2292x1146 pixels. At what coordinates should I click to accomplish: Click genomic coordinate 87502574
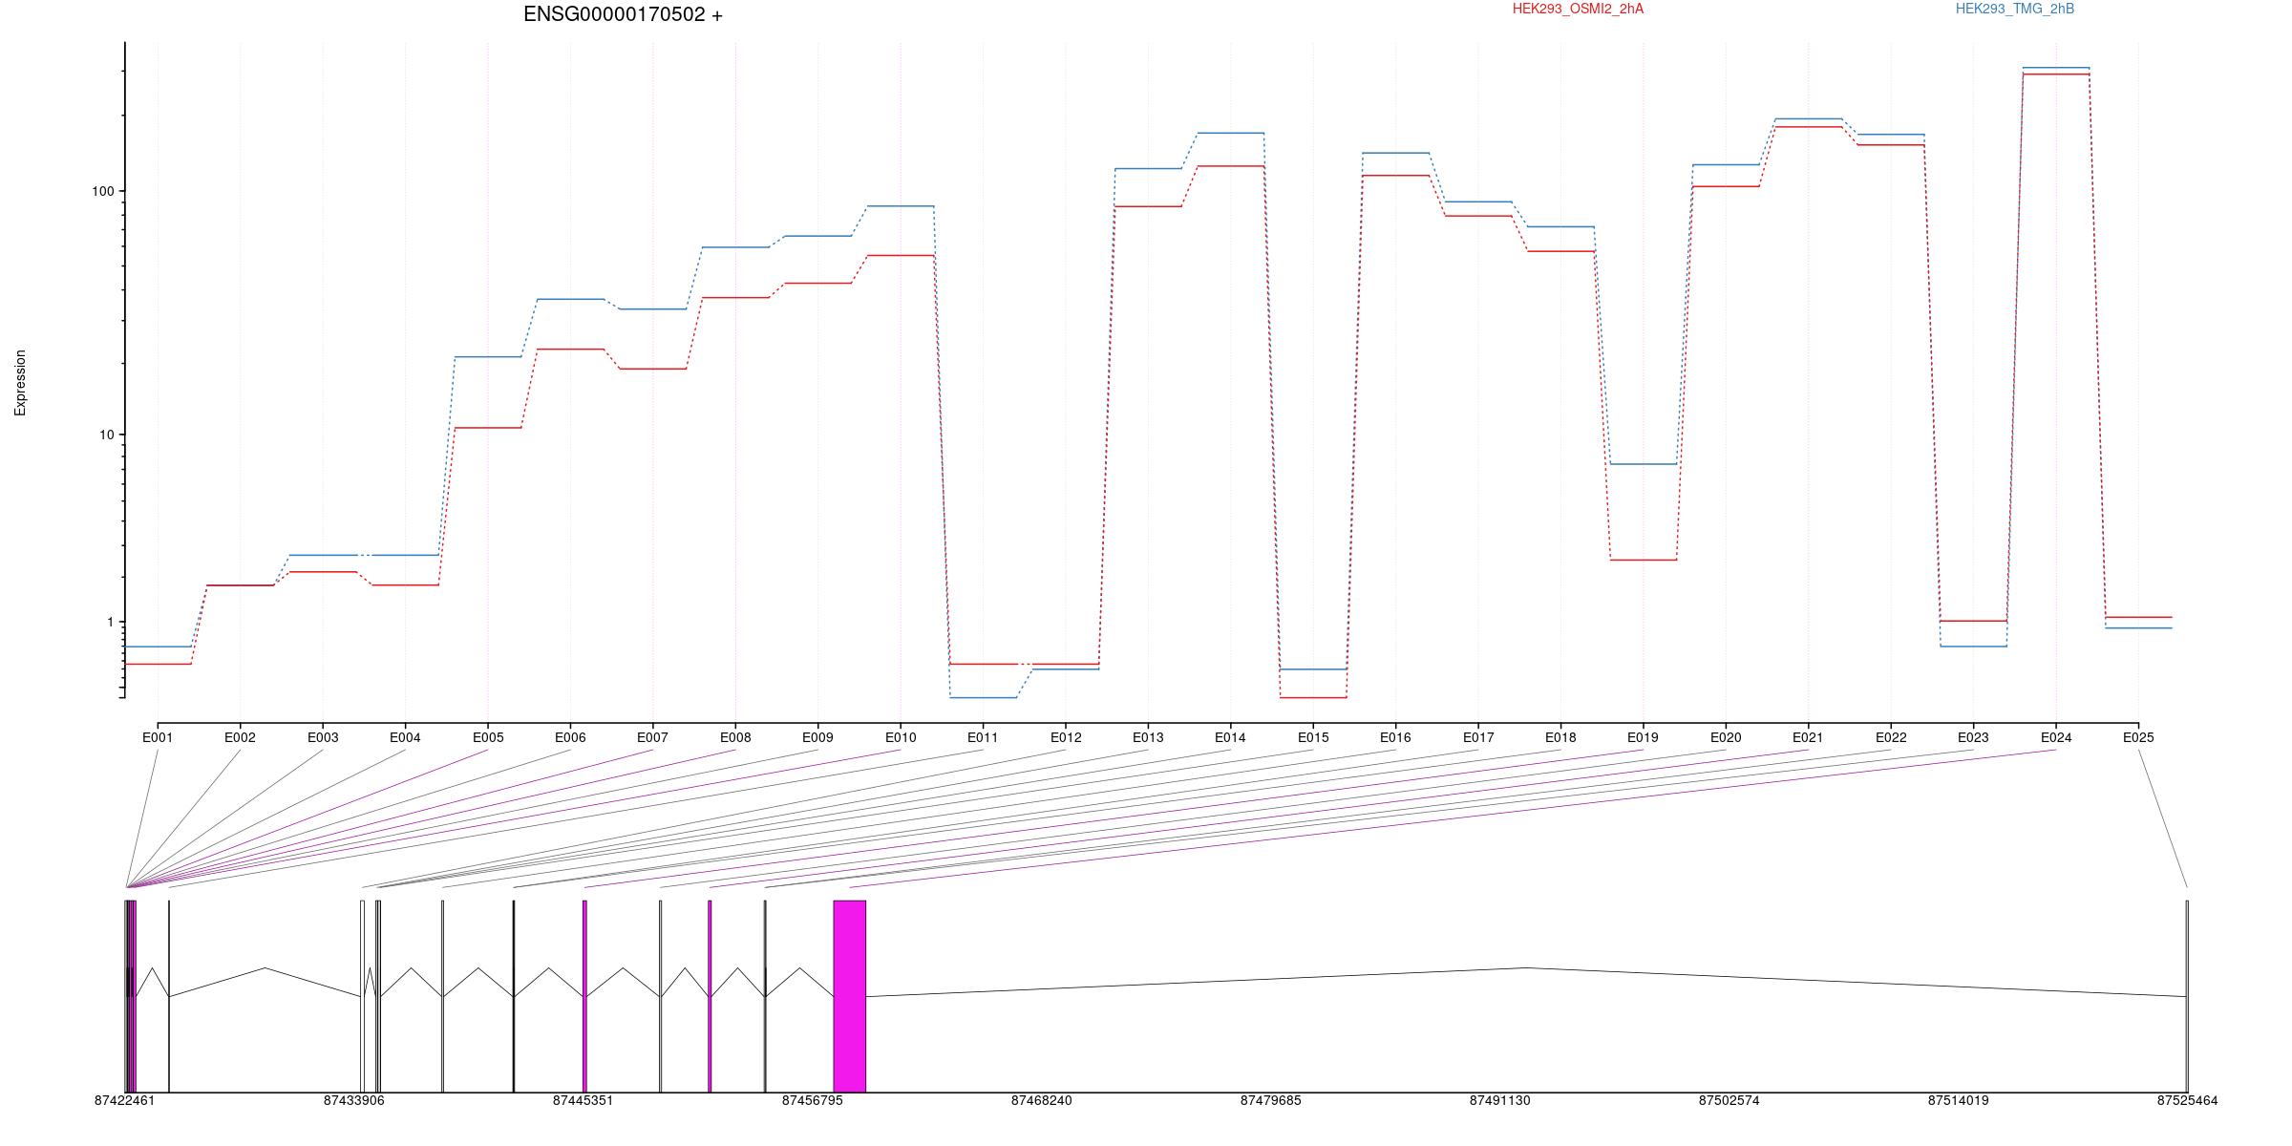click(x=1729, y=1100)
